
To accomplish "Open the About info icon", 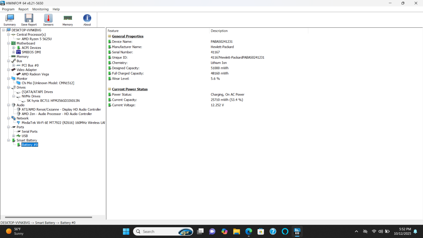I will click(x=87, y=19).
